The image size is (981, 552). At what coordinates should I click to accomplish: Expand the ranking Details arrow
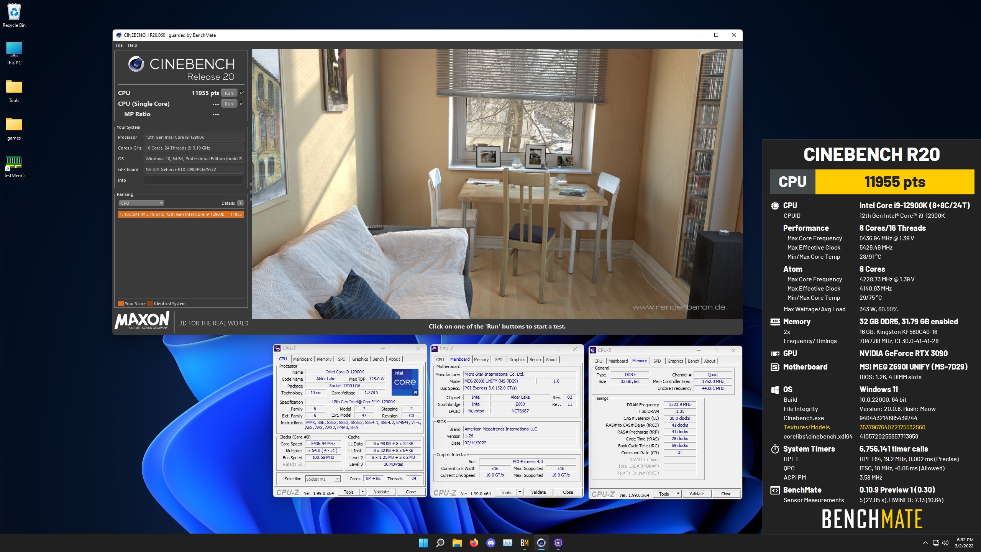(x=241, y=203)
